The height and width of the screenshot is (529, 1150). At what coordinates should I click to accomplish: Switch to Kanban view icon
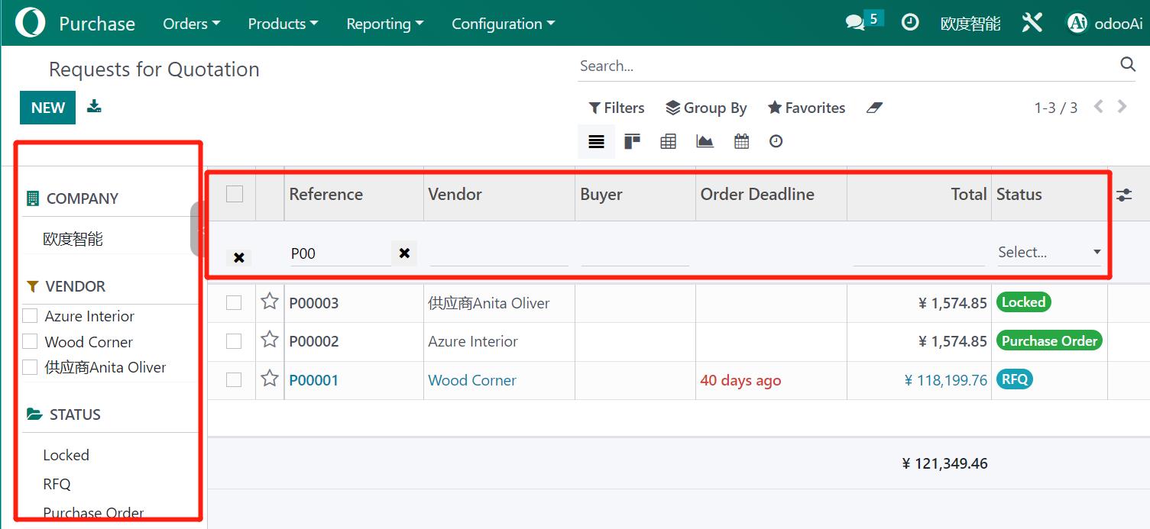point(632,141)
